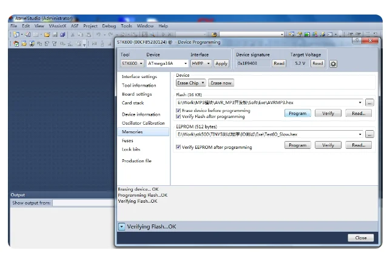Expand the Verifying Flash status details arrow
Viewport: 387px width, 256px height.
pyautogui.click(x=122, y=226)
